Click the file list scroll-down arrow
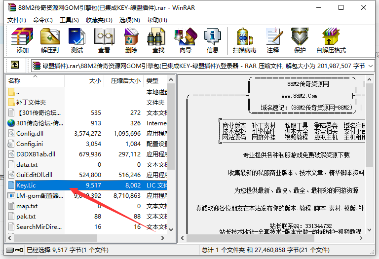The width and height of the screenshot is (379, 259). coord(171,230)
